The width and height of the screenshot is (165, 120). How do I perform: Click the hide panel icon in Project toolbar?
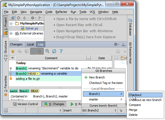(40, 18)
